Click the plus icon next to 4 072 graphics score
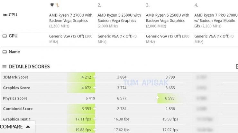This screenshot has width=238, height=133. tap(95, 88)
